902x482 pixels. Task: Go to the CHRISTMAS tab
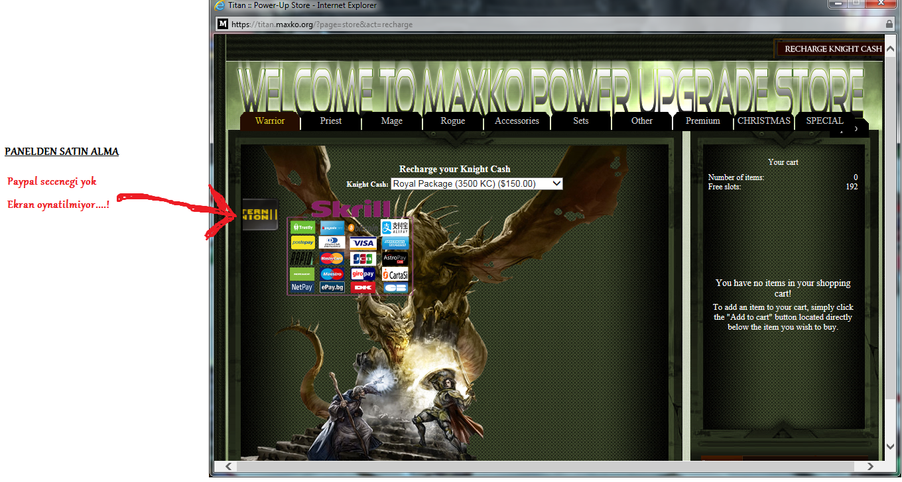click(764, 120)
